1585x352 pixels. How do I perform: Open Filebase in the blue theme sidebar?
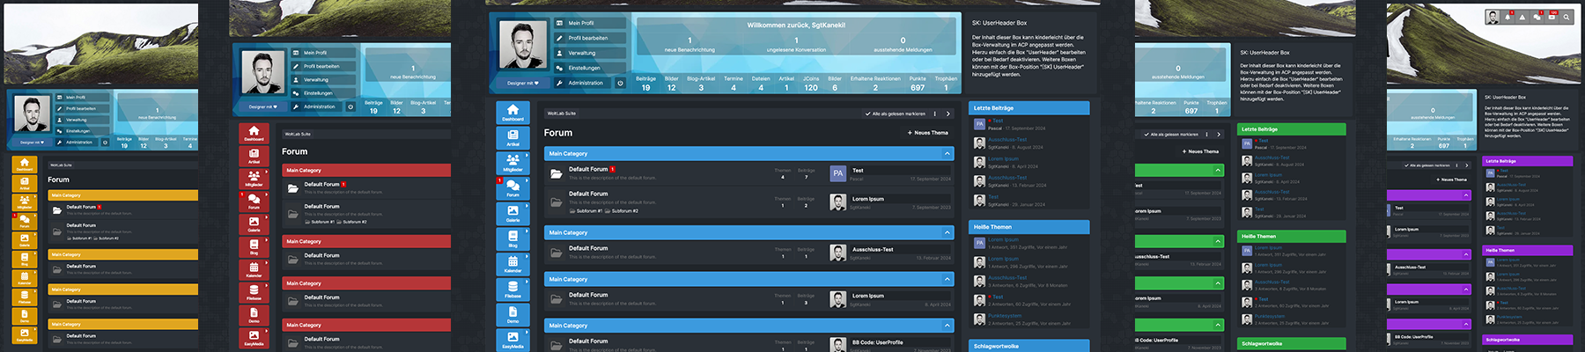point(512,290)
